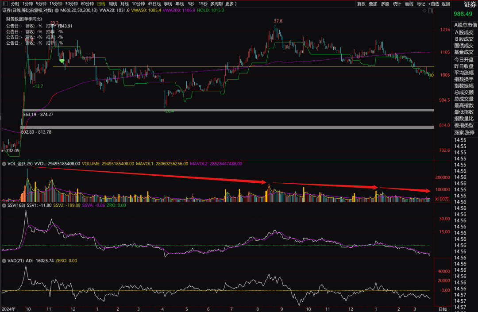Click the 指数振幅 row
The height and width of the screenshot is (312, 478).
465,86
